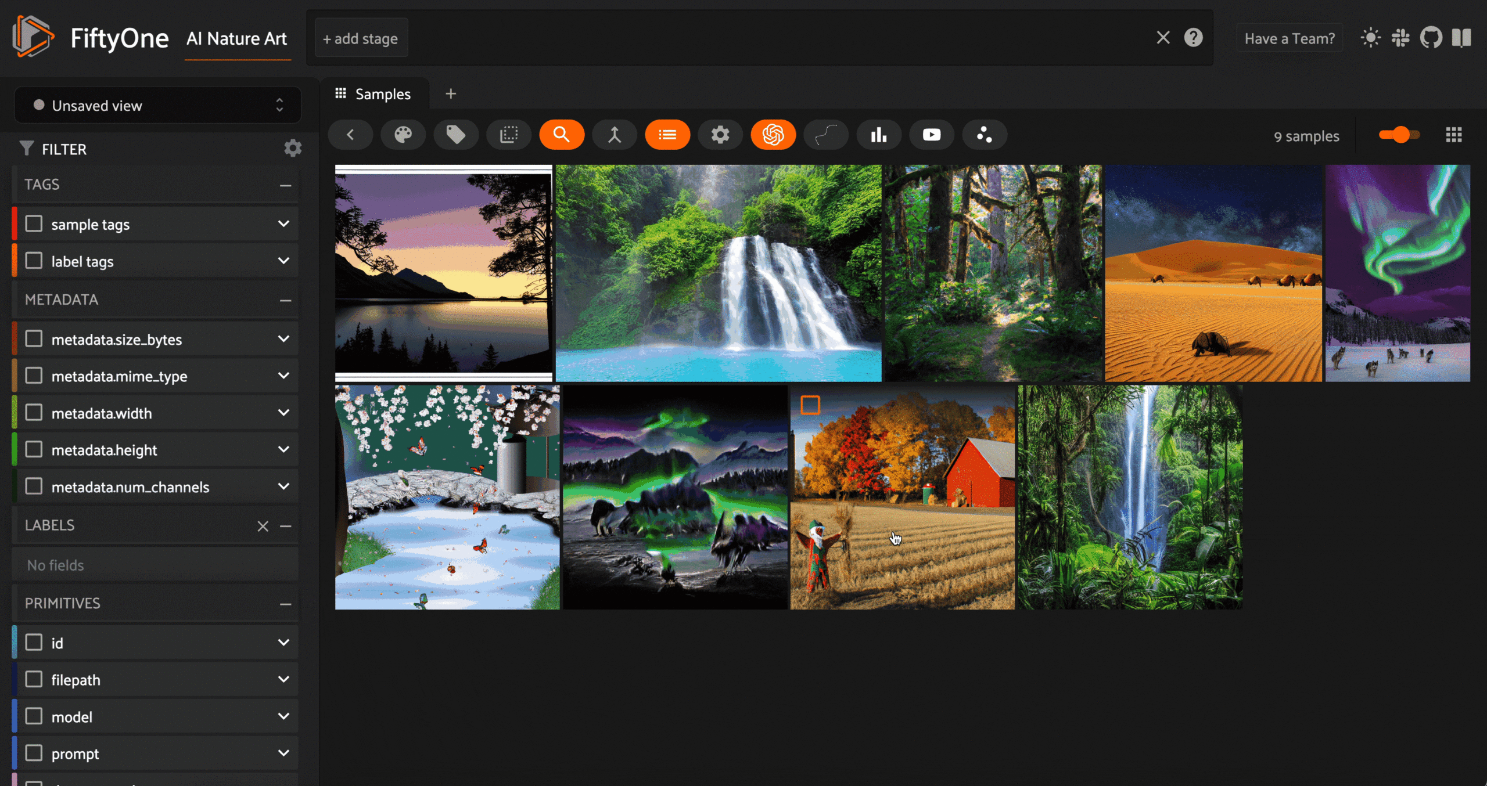Viewport: 1487px width, 786px height.
Task: Click the YouTube-style play icon
Action: (x=932, y=135)
